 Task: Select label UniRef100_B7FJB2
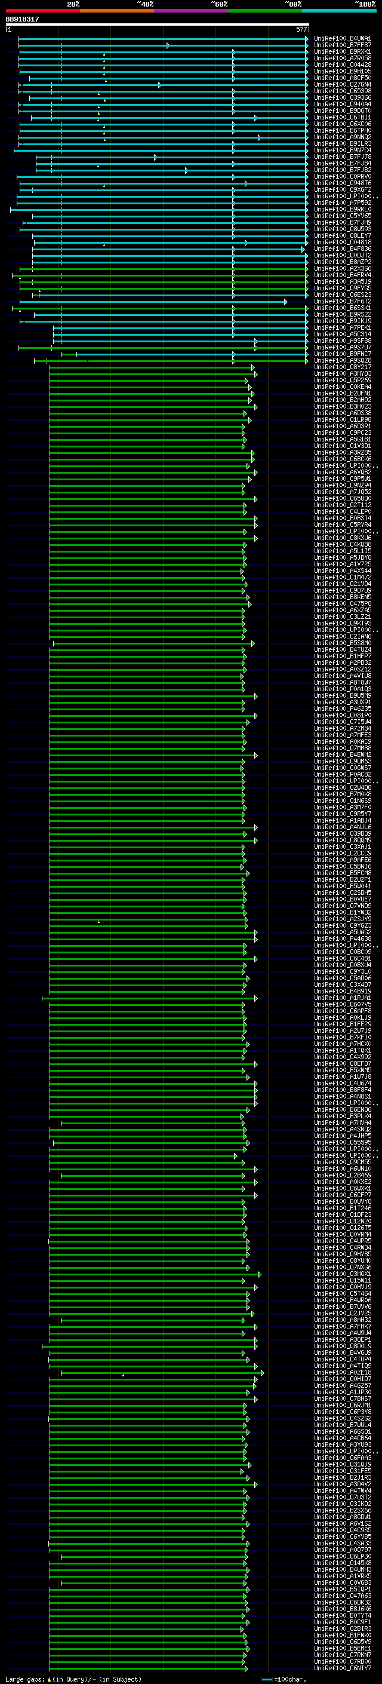click(343, 170)
